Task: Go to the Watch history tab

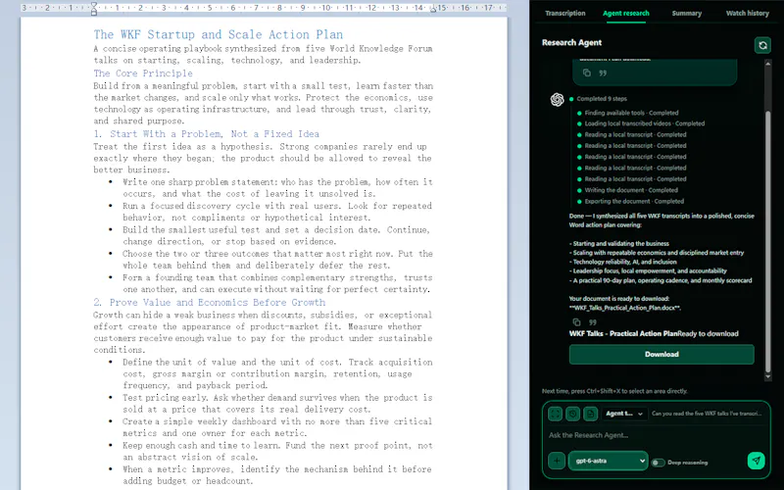Action: click(748, 14)
